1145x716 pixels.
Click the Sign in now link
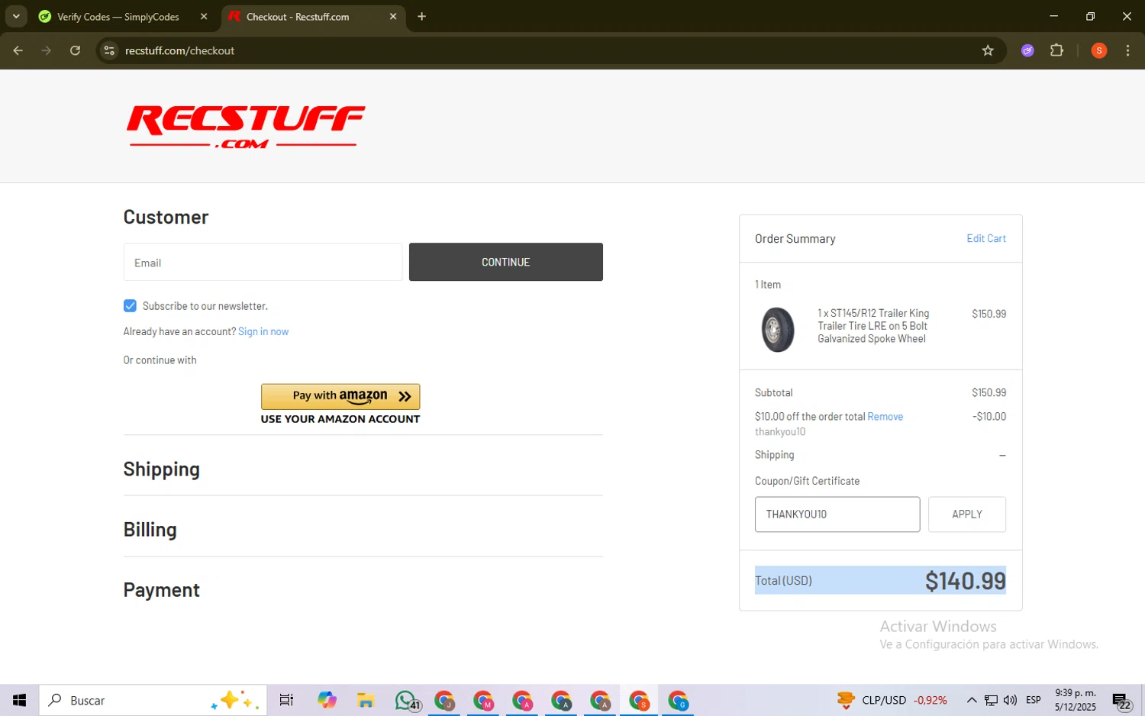click(x=263, y=331)
